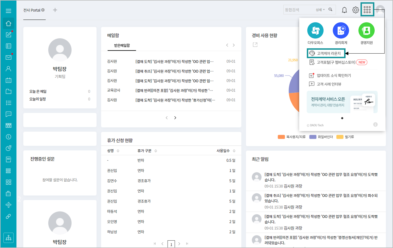
Task: Click the 복사용지/지류 legend color swatch
Action: (281, 137)
